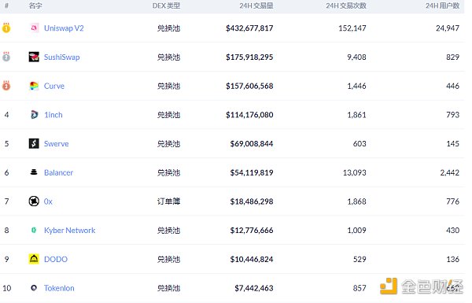Click the SushiSwap logo icon
This screenshot has height=303, width=472.
pyautogui.click(x=34, y=57)
